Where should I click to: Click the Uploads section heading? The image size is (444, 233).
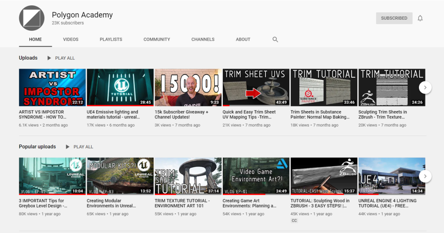28,58
